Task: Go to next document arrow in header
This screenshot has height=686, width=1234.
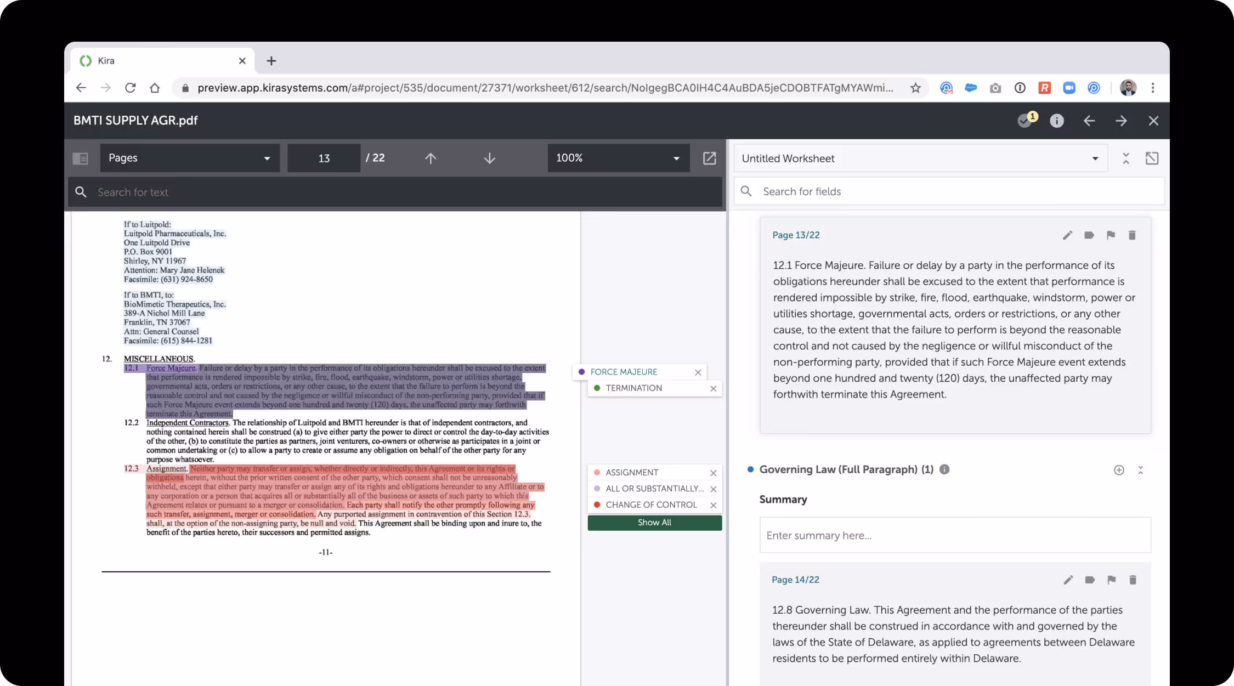Action: [x=1121, y=121]
